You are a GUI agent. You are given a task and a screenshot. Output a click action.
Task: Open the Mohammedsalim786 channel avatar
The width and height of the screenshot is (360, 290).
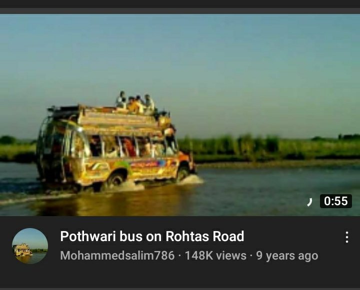click(x=30, y=246)
